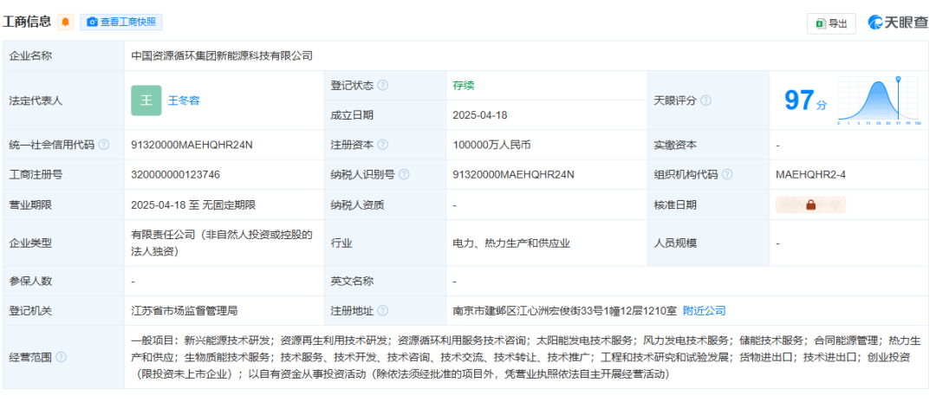Click the 存续 registration status text
Viewport: 936px width, 402px height.
point(464,86)
